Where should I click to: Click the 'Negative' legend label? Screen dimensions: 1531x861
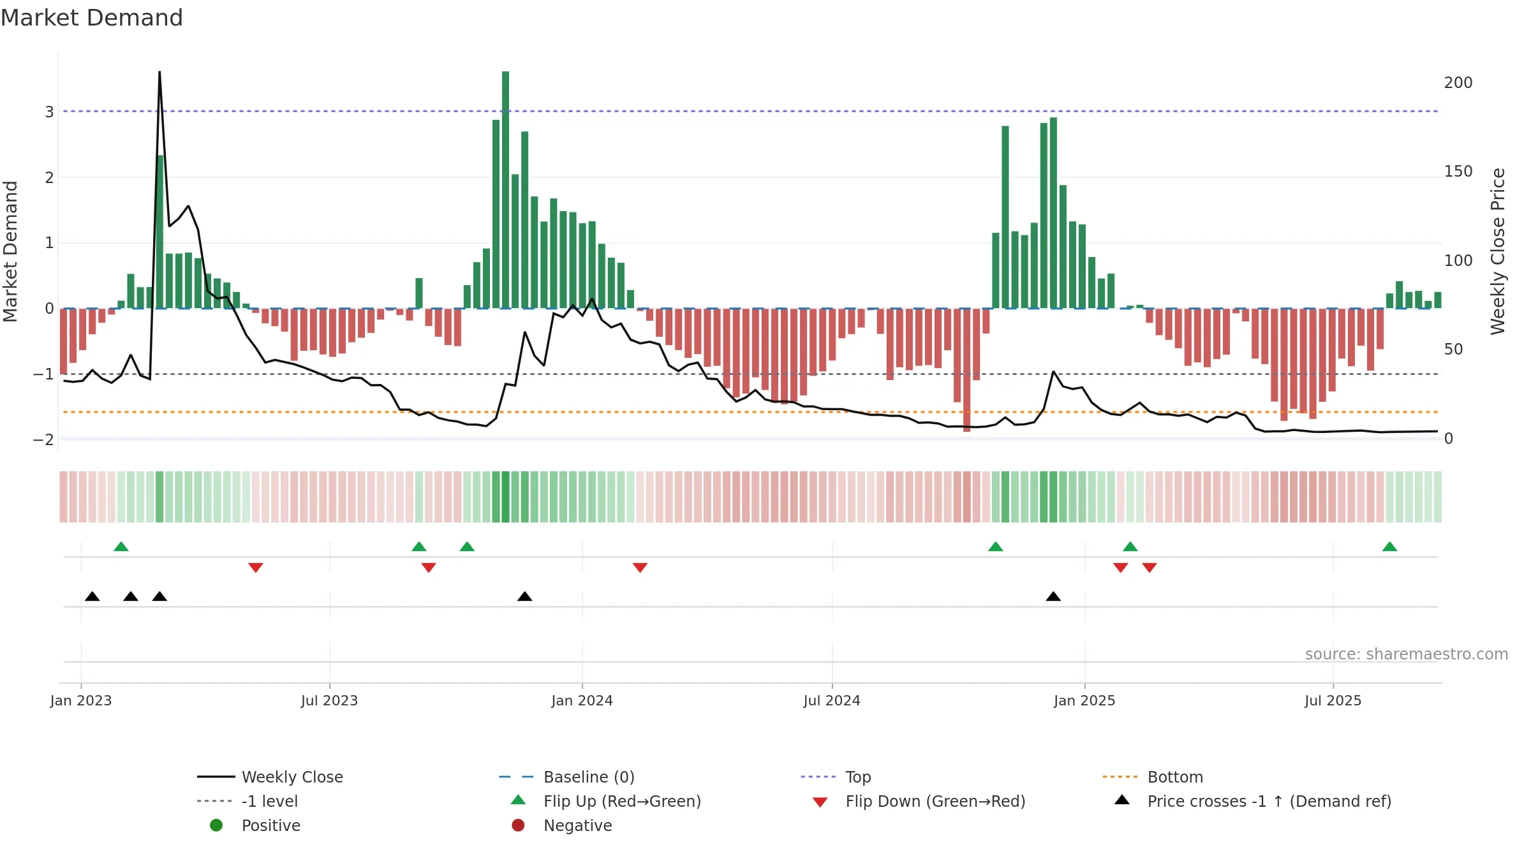pyautogui.click(x=577, y=825)
